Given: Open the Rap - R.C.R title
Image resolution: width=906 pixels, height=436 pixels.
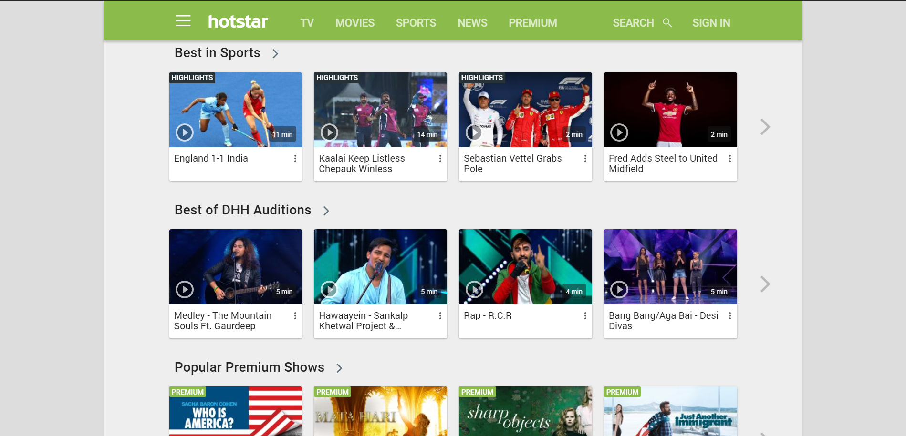Looking at the screenshot, I should pos(488,315).
